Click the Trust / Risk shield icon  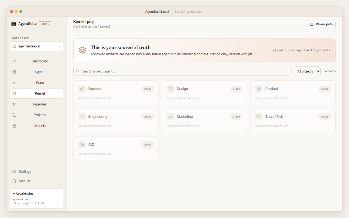(x=259, y=117)
